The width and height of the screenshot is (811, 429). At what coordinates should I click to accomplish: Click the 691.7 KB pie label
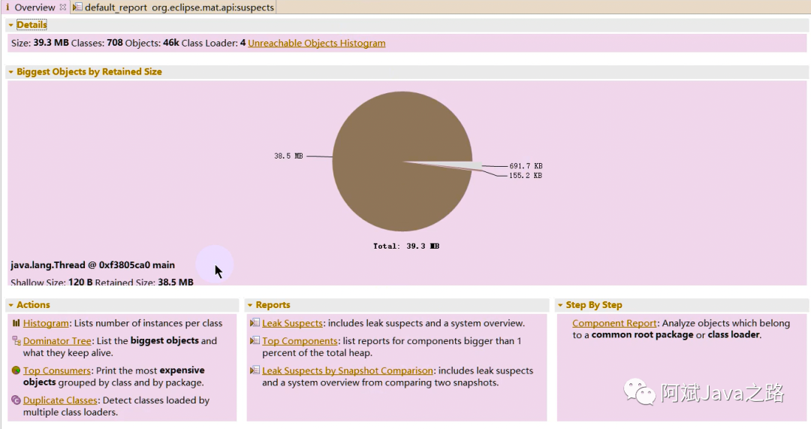[x=526, y=166]
